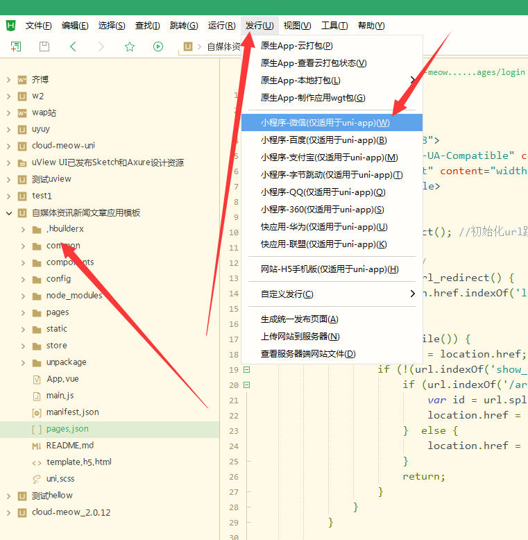Select pages.json in project tree
The image size is (528, 540).
pos(110,429)
